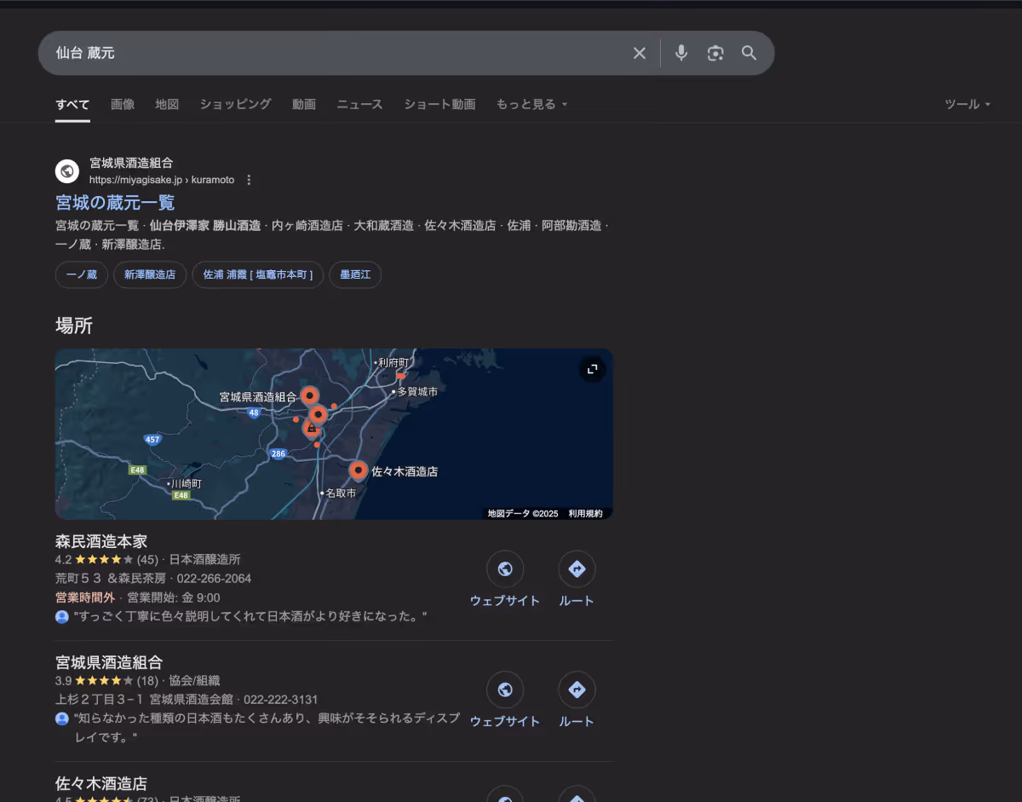Select the 宮城県酒造組合 map pin

310,395
